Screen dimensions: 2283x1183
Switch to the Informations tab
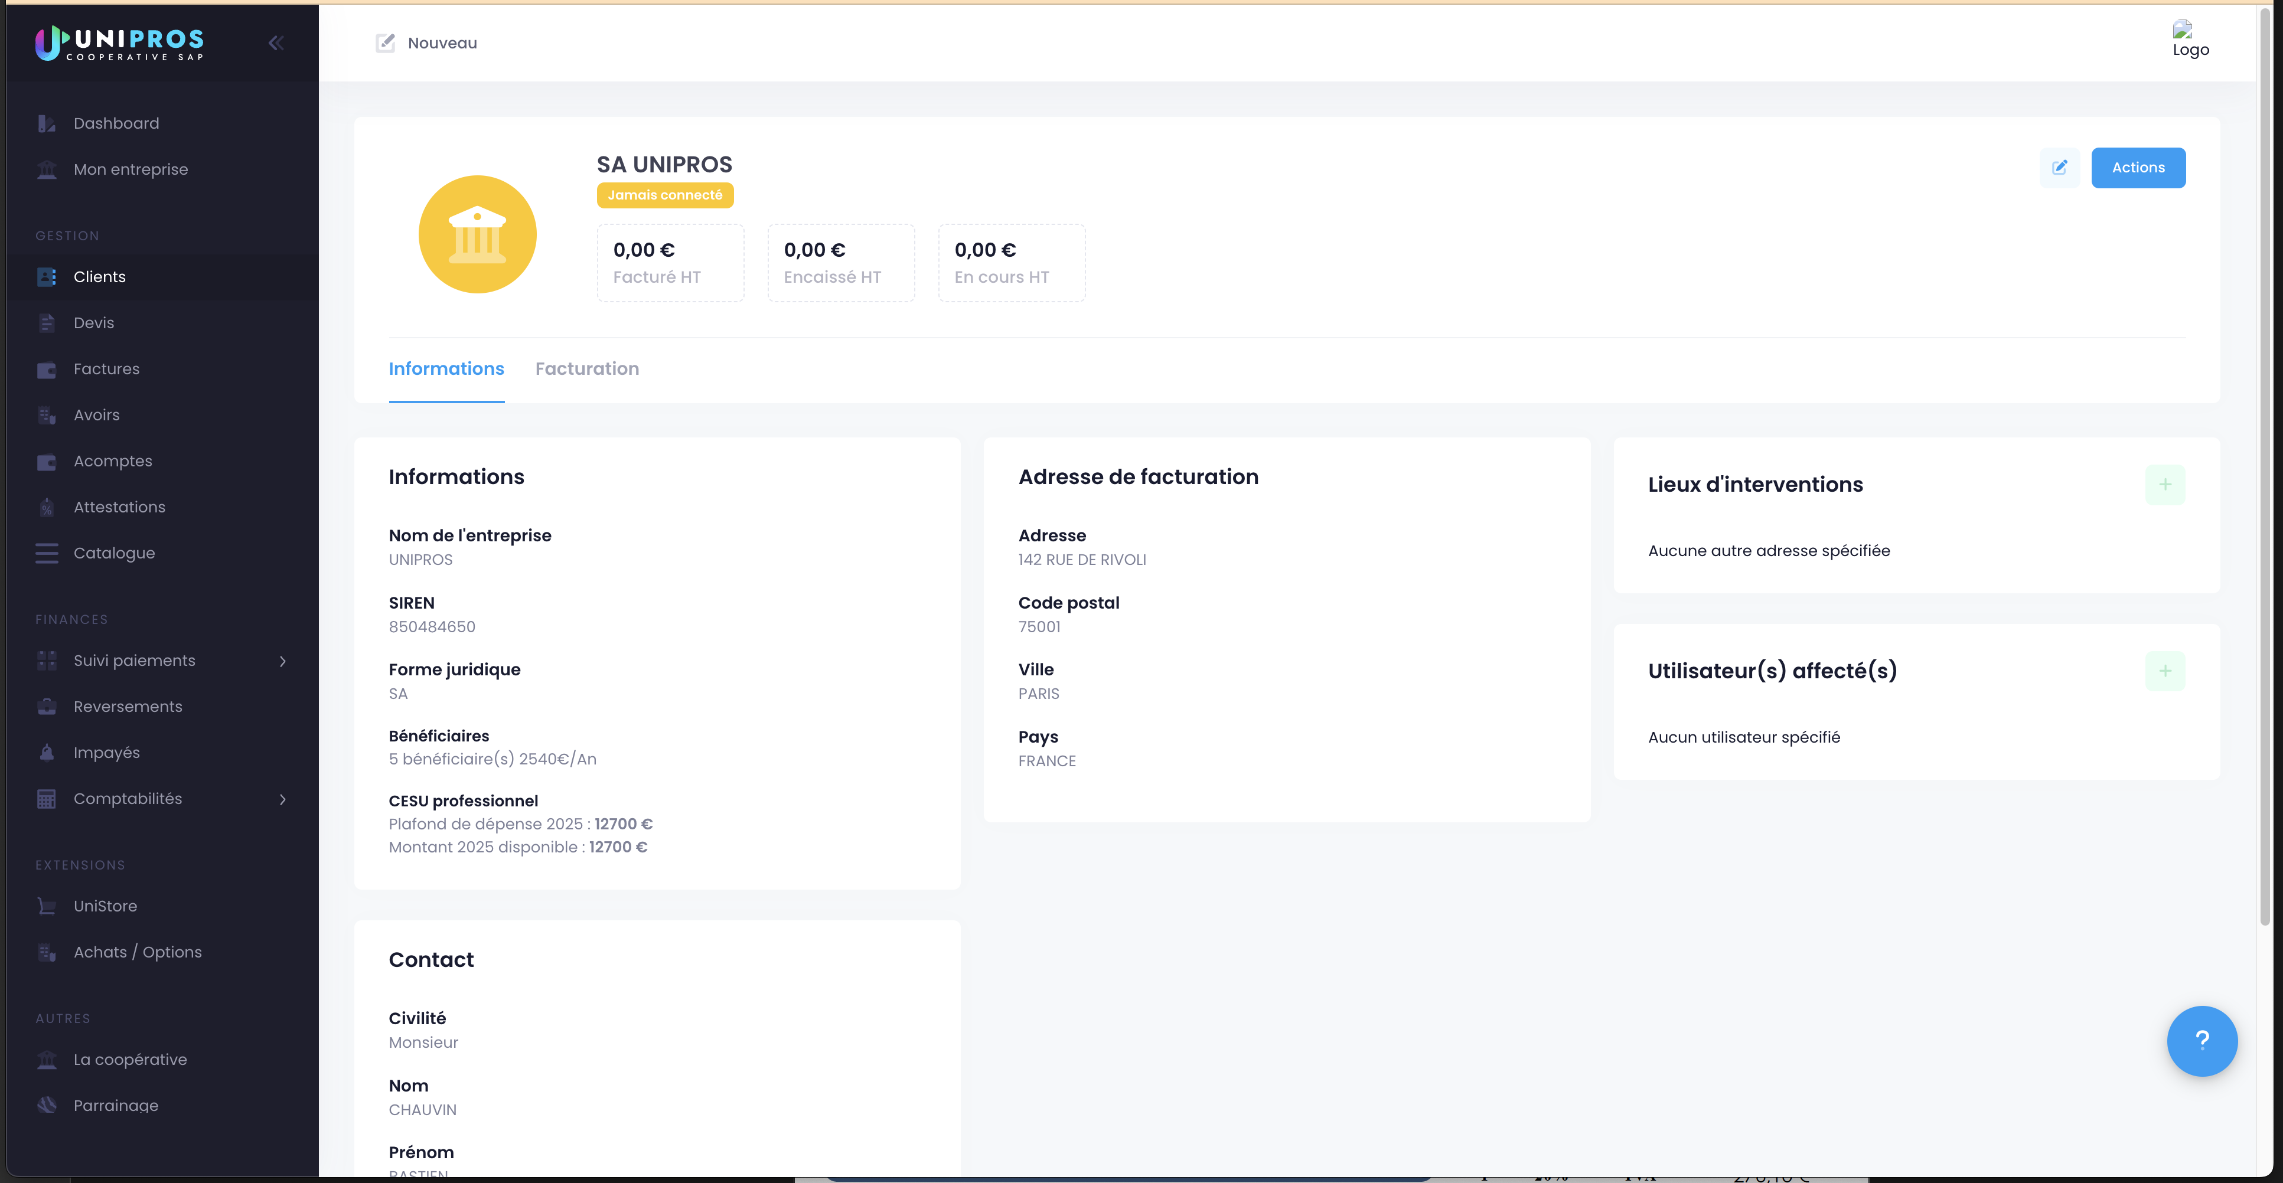(x=446, y=368)
